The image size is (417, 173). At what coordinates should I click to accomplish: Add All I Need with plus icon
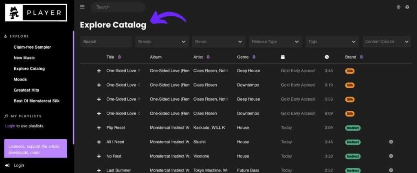click(x=99, y=142)
